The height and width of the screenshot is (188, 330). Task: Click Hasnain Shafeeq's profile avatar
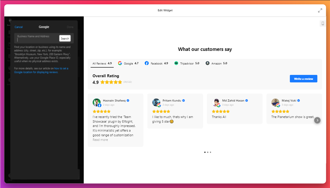point(96,102)
